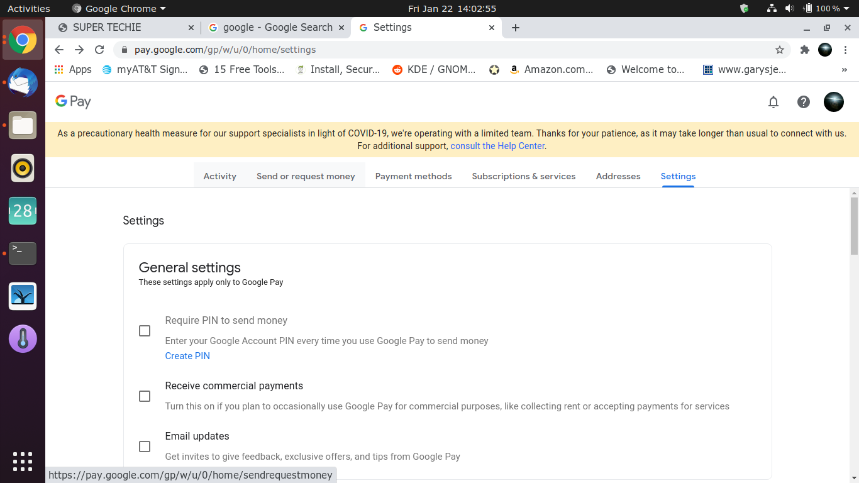Image resolution: width=859 pixels, height=483 pixels.
Task: Open the Files manager in the dock
Action: coord(23,125)
